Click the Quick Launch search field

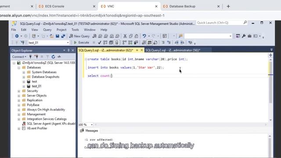222,23
